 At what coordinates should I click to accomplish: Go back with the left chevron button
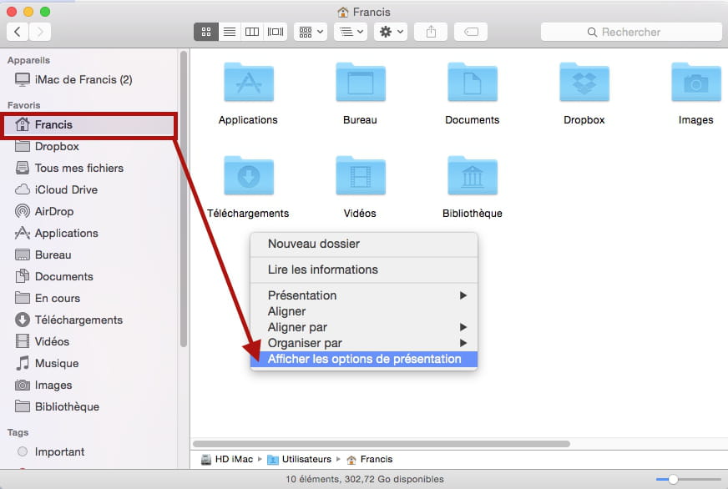pos(18,32)
